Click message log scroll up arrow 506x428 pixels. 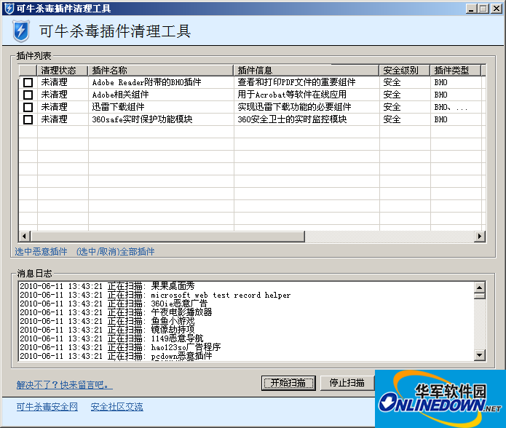(480, 287)
